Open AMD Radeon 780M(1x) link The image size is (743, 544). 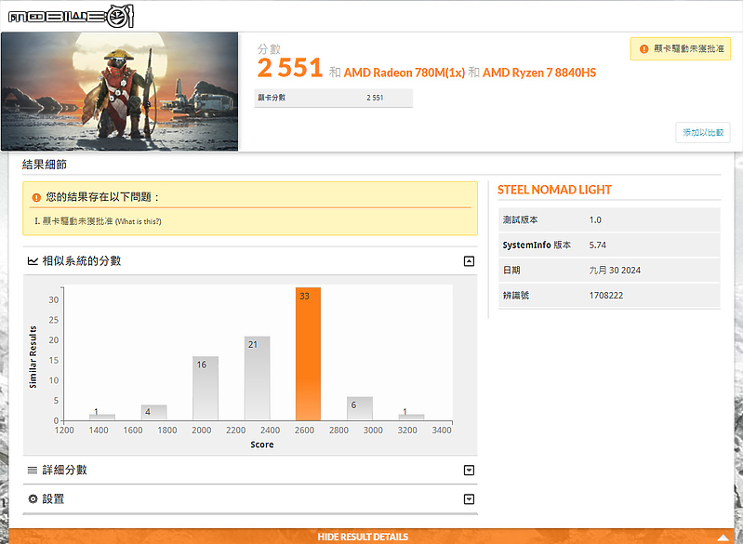click(405, 73)
